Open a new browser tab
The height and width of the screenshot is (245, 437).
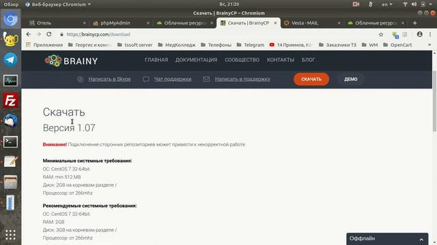click(x=414, y=23)
